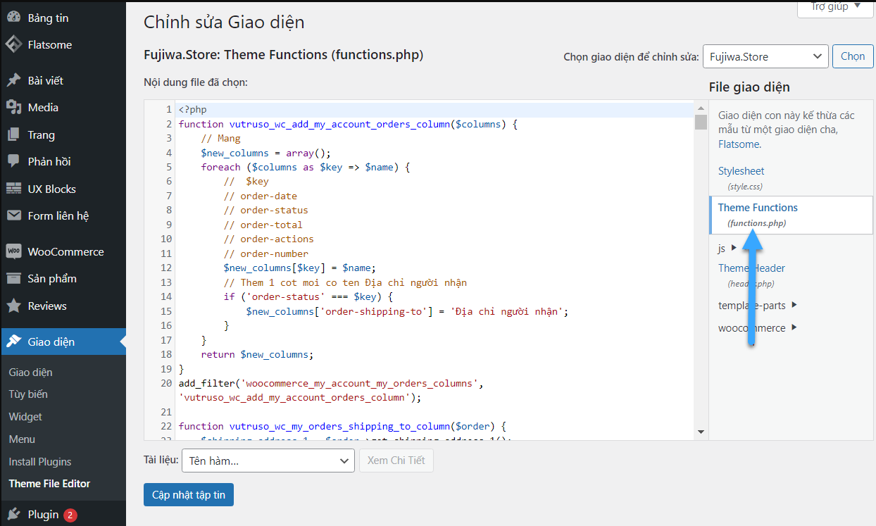Viewport: 876px width, 526px height.
Task: Select Theme Functions functions.php file
Action: (791, 215)
